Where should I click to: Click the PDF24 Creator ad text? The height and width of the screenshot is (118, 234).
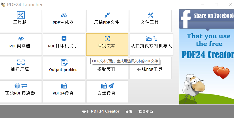[x=208, y=55]
